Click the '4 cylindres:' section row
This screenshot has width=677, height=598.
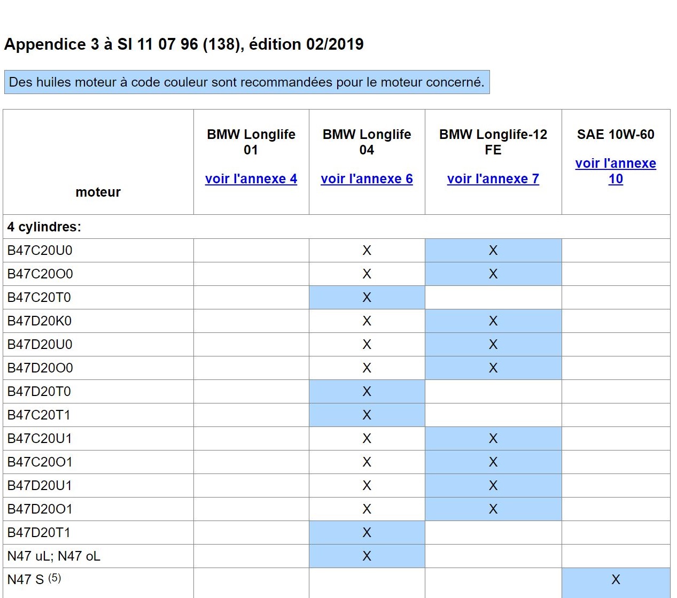coord(337,227)
